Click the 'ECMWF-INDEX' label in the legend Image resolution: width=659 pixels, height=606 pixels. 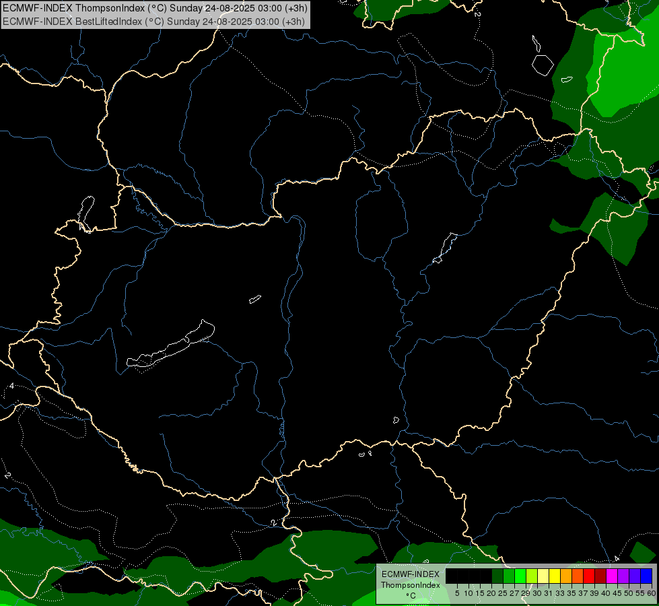pyautogui.click(x=411, y=574)
